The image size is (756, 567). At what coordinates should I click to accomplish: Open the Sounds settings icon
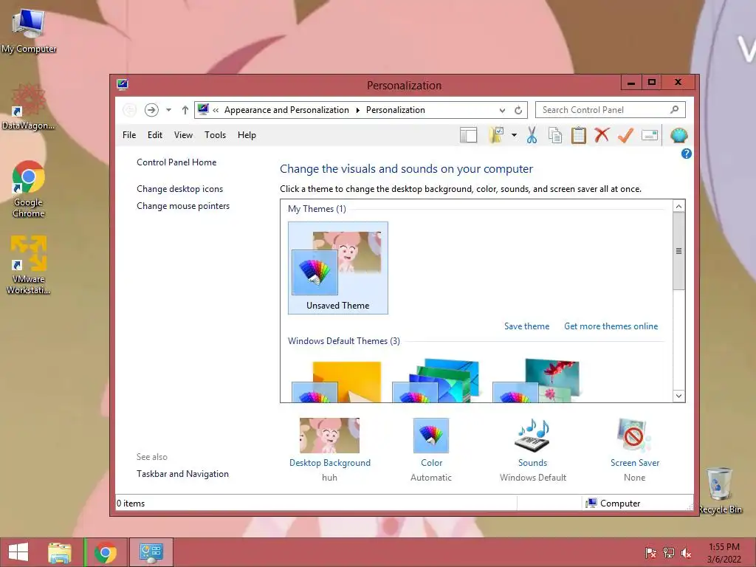pyautogui.click(x=532, y=436)
